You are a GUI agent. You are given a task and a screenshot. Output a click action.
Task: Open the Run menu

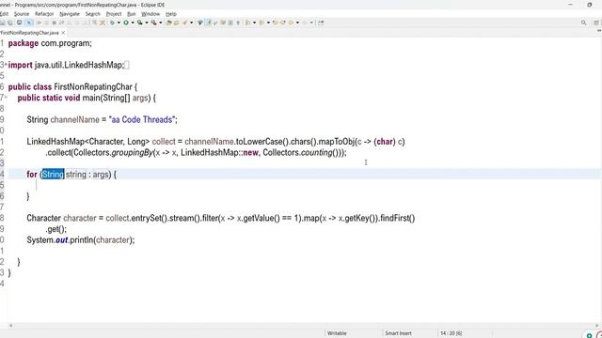click(x=132, y=14)
